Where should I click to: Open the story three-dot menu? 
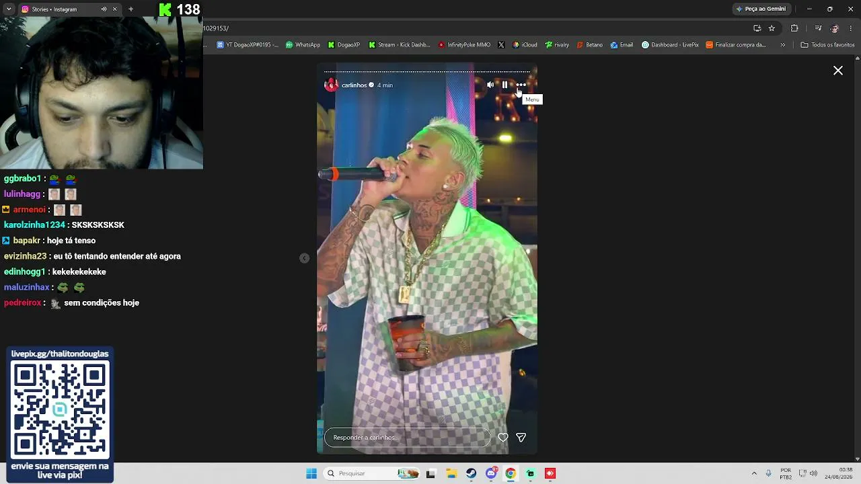(x=521, y=85)
